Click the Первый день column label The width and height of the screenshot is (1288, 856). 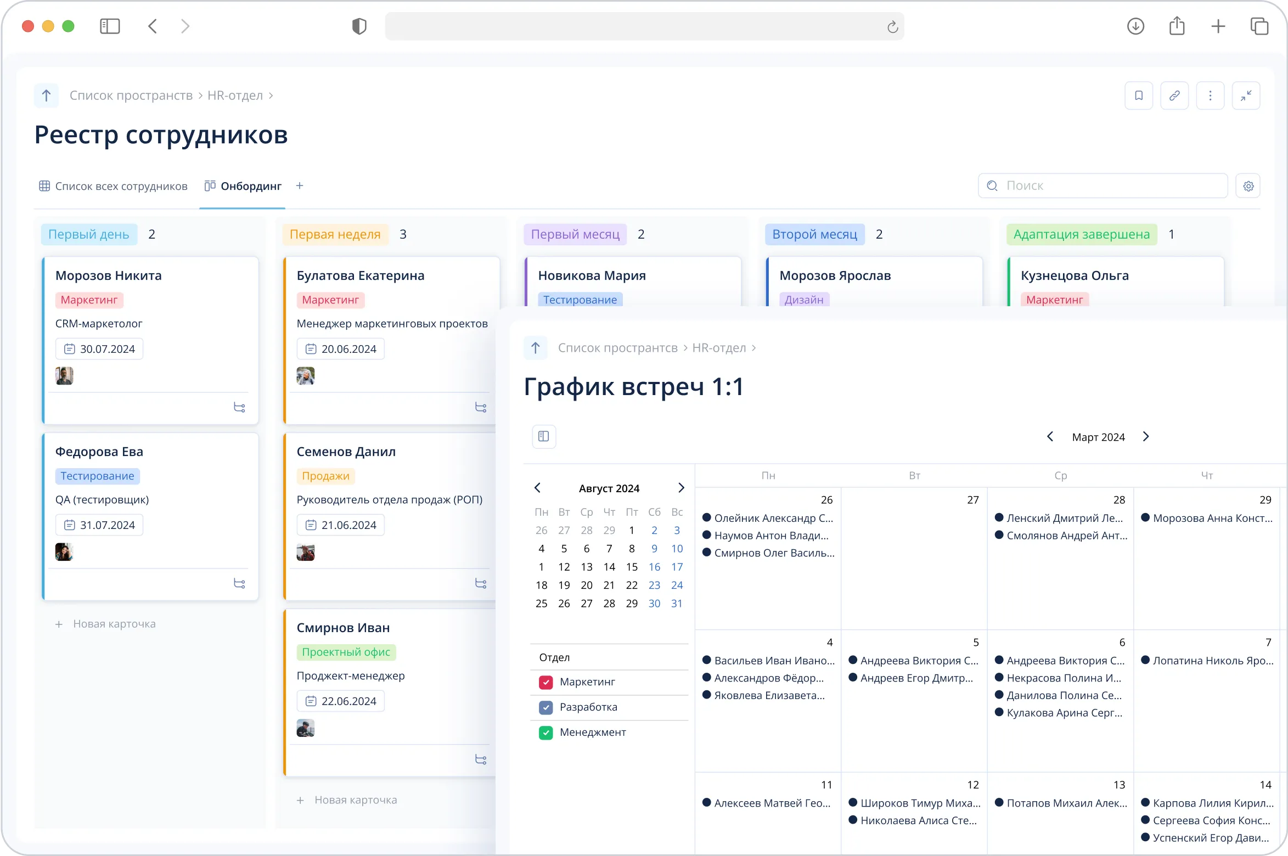pos(89,234)
